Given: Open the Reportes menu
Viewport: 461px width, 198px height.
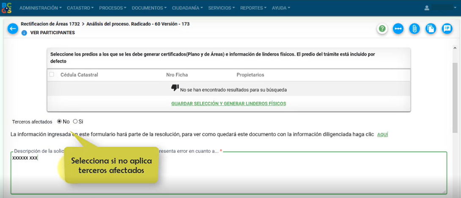Looking at the screenshot, I should (x=253, y=8).
